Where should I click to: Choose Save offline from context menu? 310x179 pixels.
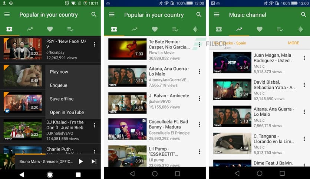[x=62, y=99]
